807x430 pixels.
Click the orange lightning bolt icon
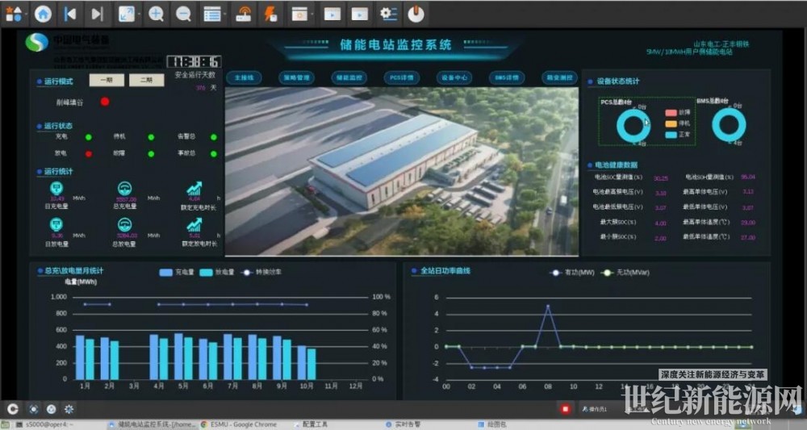(270, 13)
